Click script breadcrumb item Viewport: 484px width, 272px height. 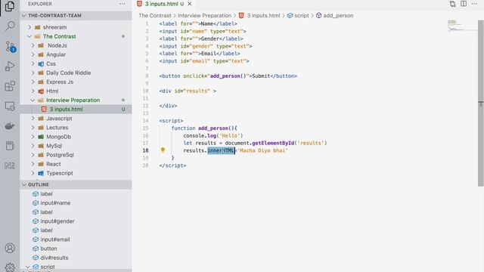298,15
